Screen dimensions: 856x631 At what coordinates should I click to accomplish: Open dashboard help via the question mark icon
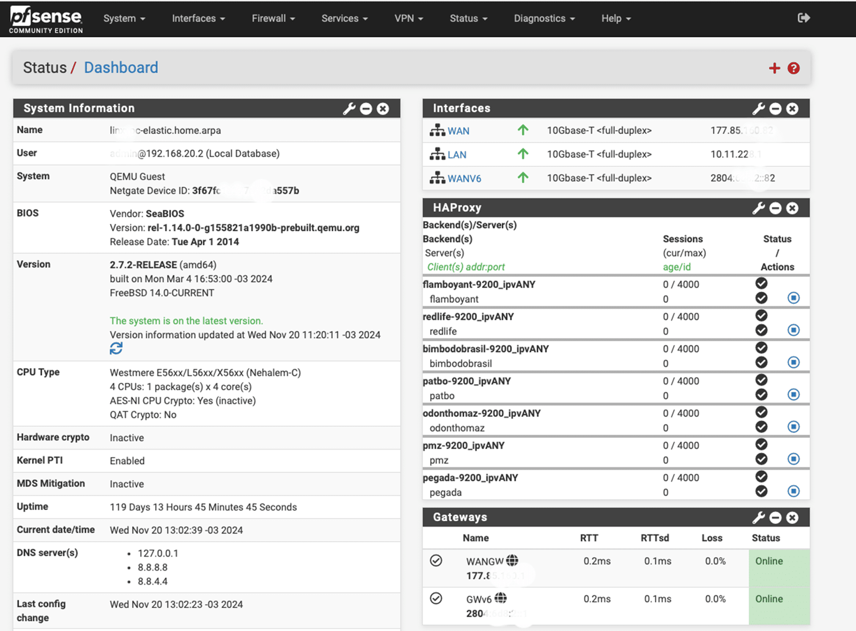793,68
